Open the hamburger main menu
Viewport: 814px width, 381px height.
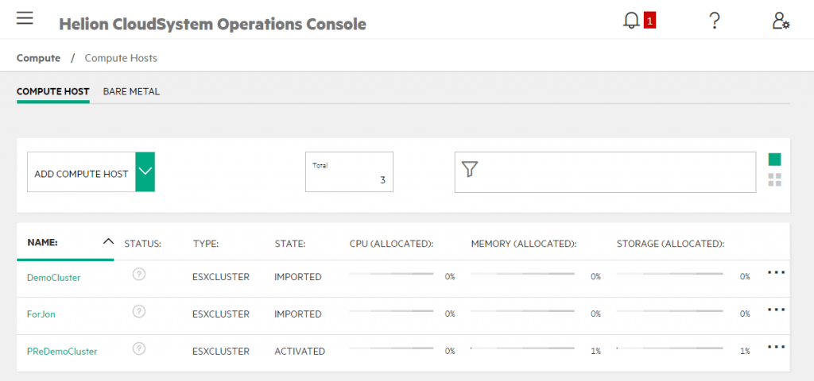(25, 18)
